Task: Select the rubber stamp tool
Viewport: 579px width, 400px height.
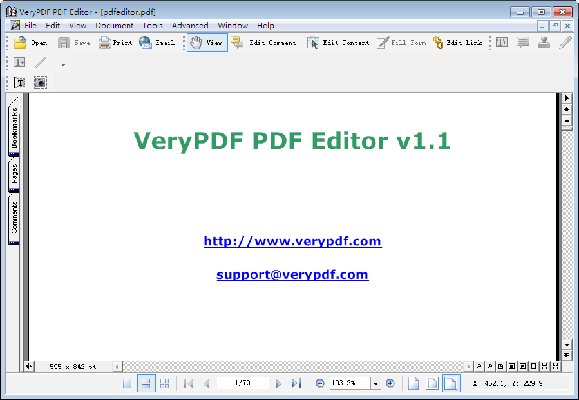Action: (544, 43)
